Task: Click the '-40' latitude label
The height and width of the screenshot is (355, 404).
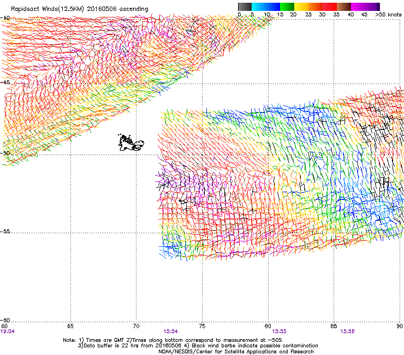Action: [5, 18]
